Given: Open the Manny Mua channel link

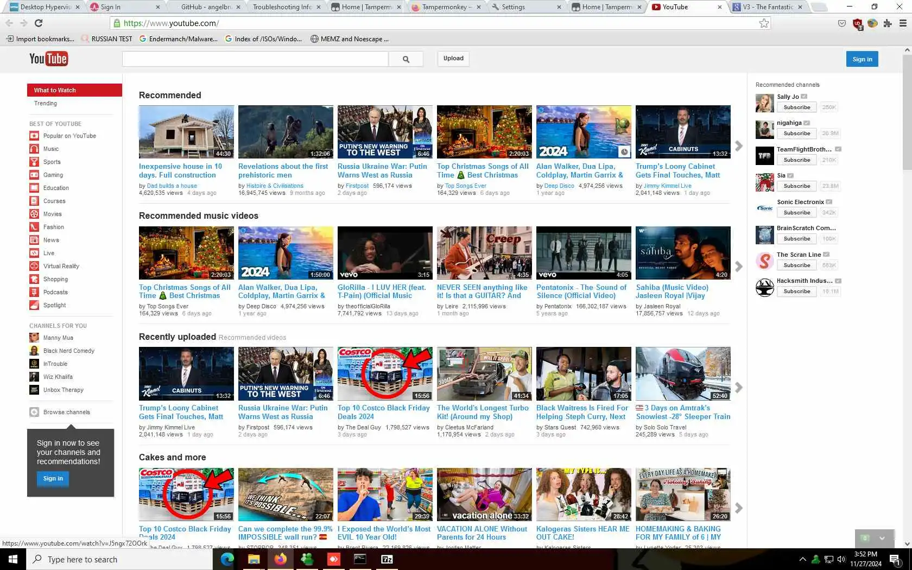Looking at the screenshot, I should tap(58, 338).
